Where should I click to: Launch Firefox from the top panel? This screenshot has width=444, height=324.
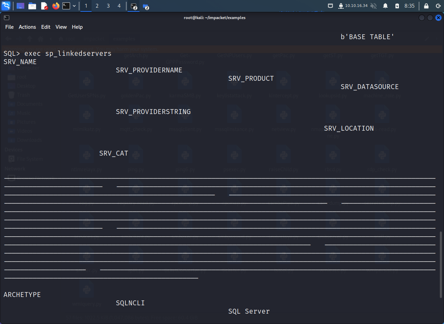point(55,6)
